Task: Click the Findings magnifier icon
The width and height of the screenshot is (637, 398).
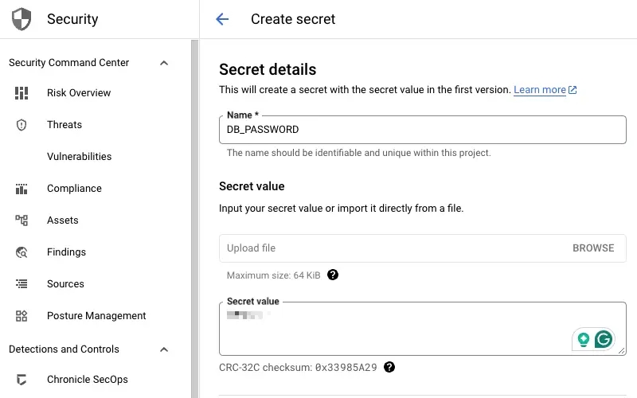Action: pos(21,252)
